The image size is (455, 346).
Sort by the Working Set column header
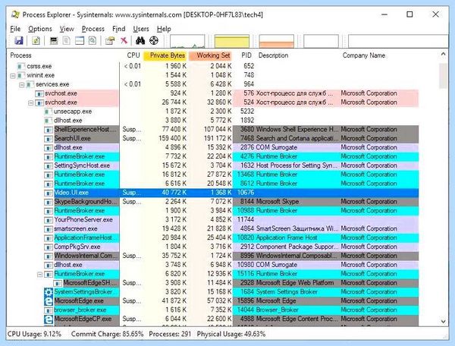210,55
